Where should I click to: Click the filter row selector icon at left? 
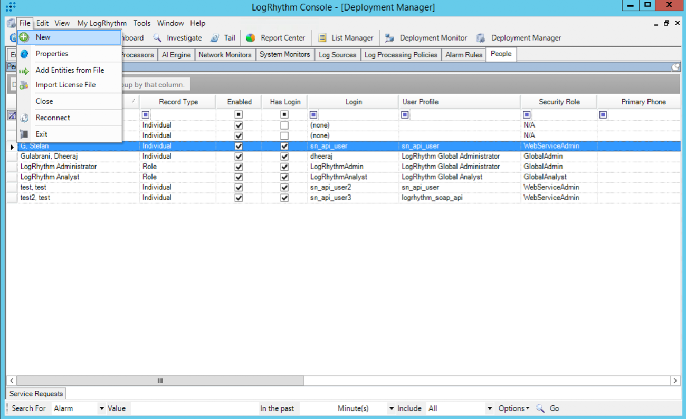[12, 115]
